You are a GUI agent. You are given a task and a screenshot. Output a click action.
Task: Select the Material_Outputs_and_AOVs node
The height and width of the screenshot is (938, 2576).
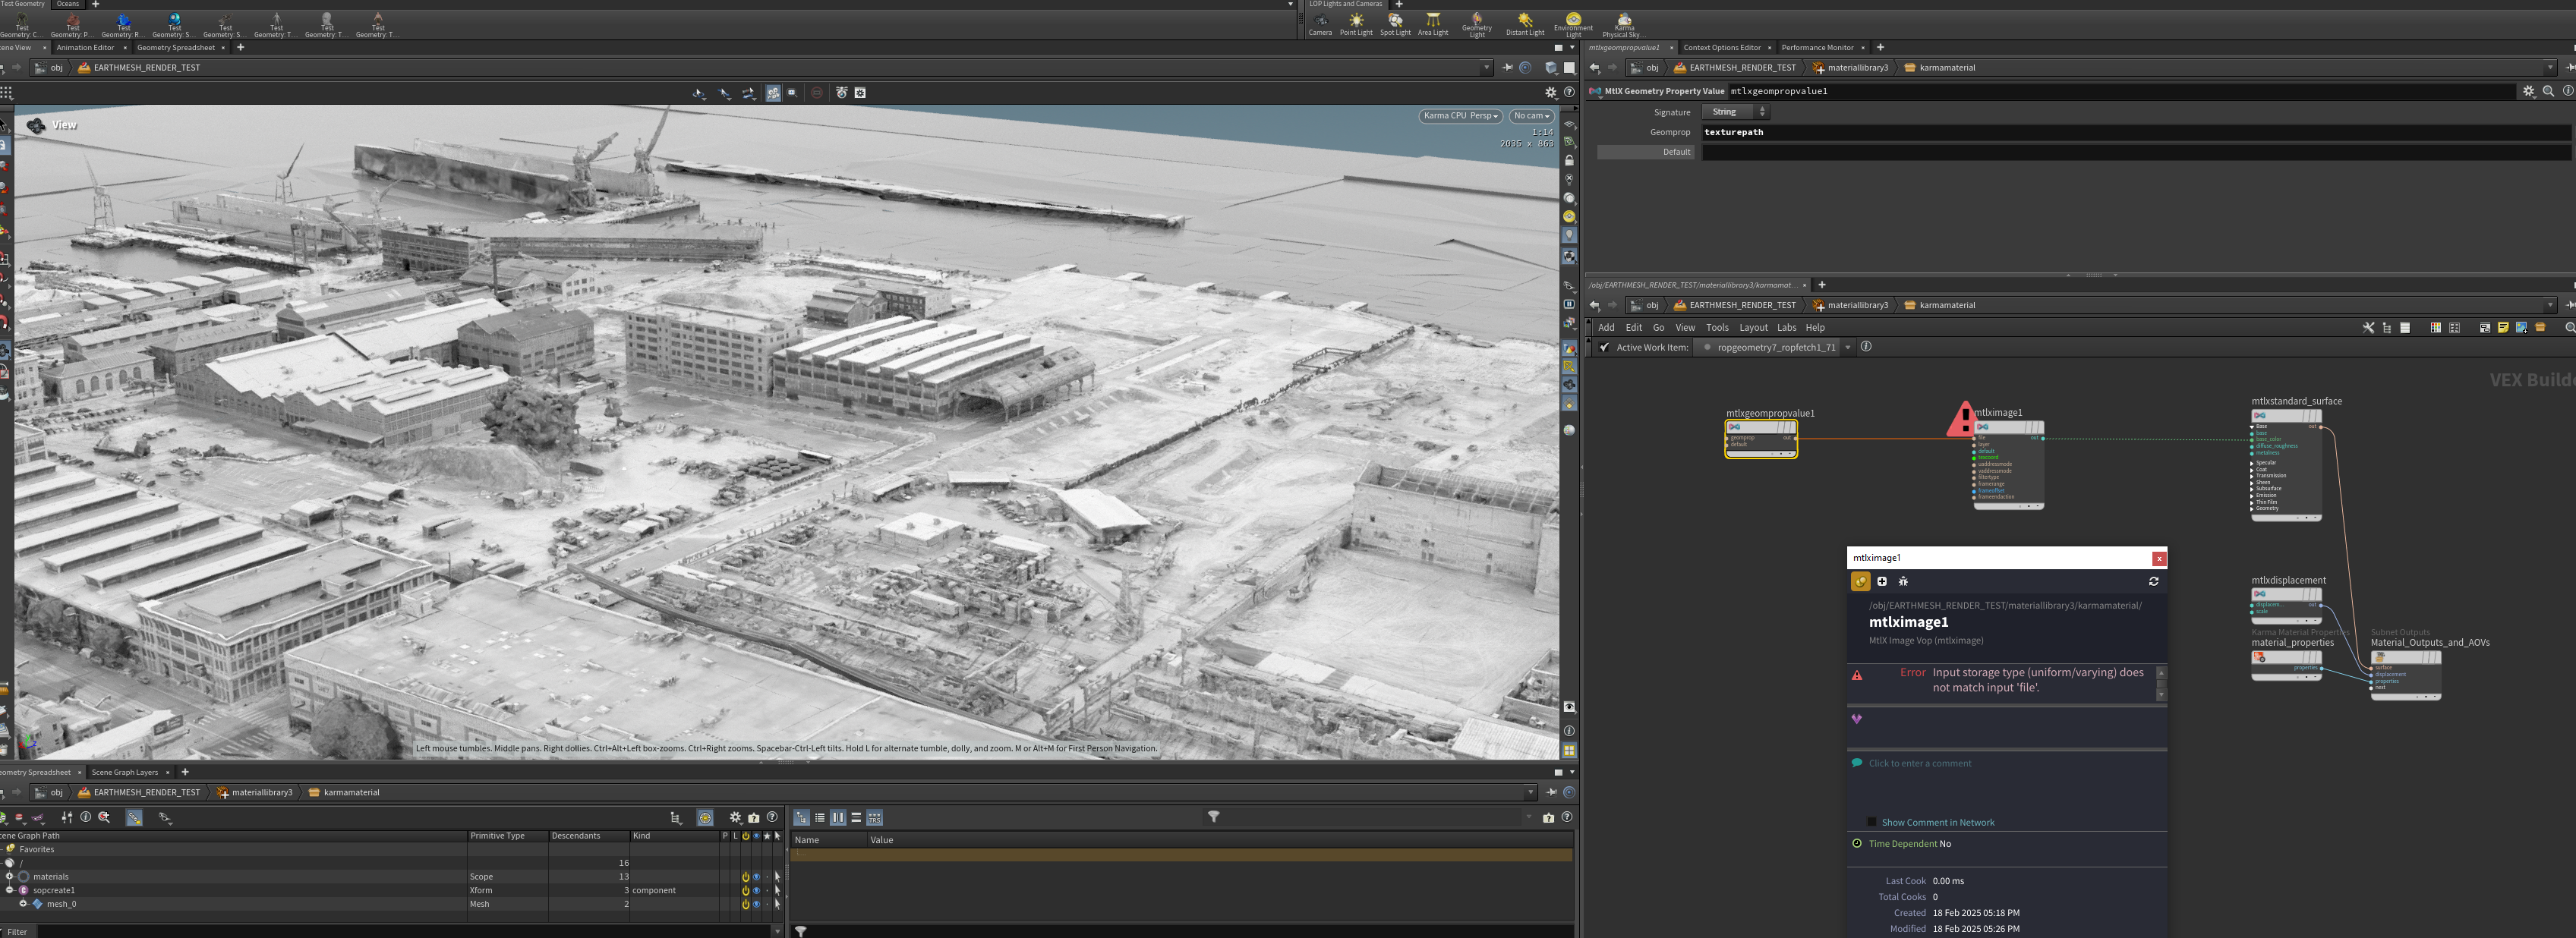(2405, 675)
